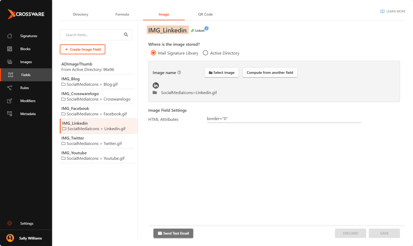Click the Create Image Field button
The width and height of the screenshot is (413, 246).
[x=82, y=49]
